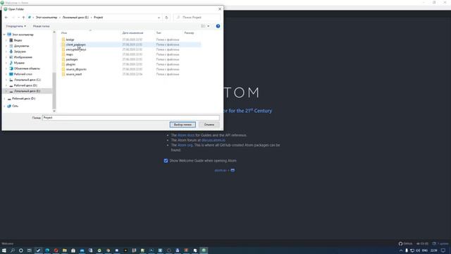Open the Windows notification center
Image resolution: width=451 pixels, height=254 pixels.
pos(443,250)
